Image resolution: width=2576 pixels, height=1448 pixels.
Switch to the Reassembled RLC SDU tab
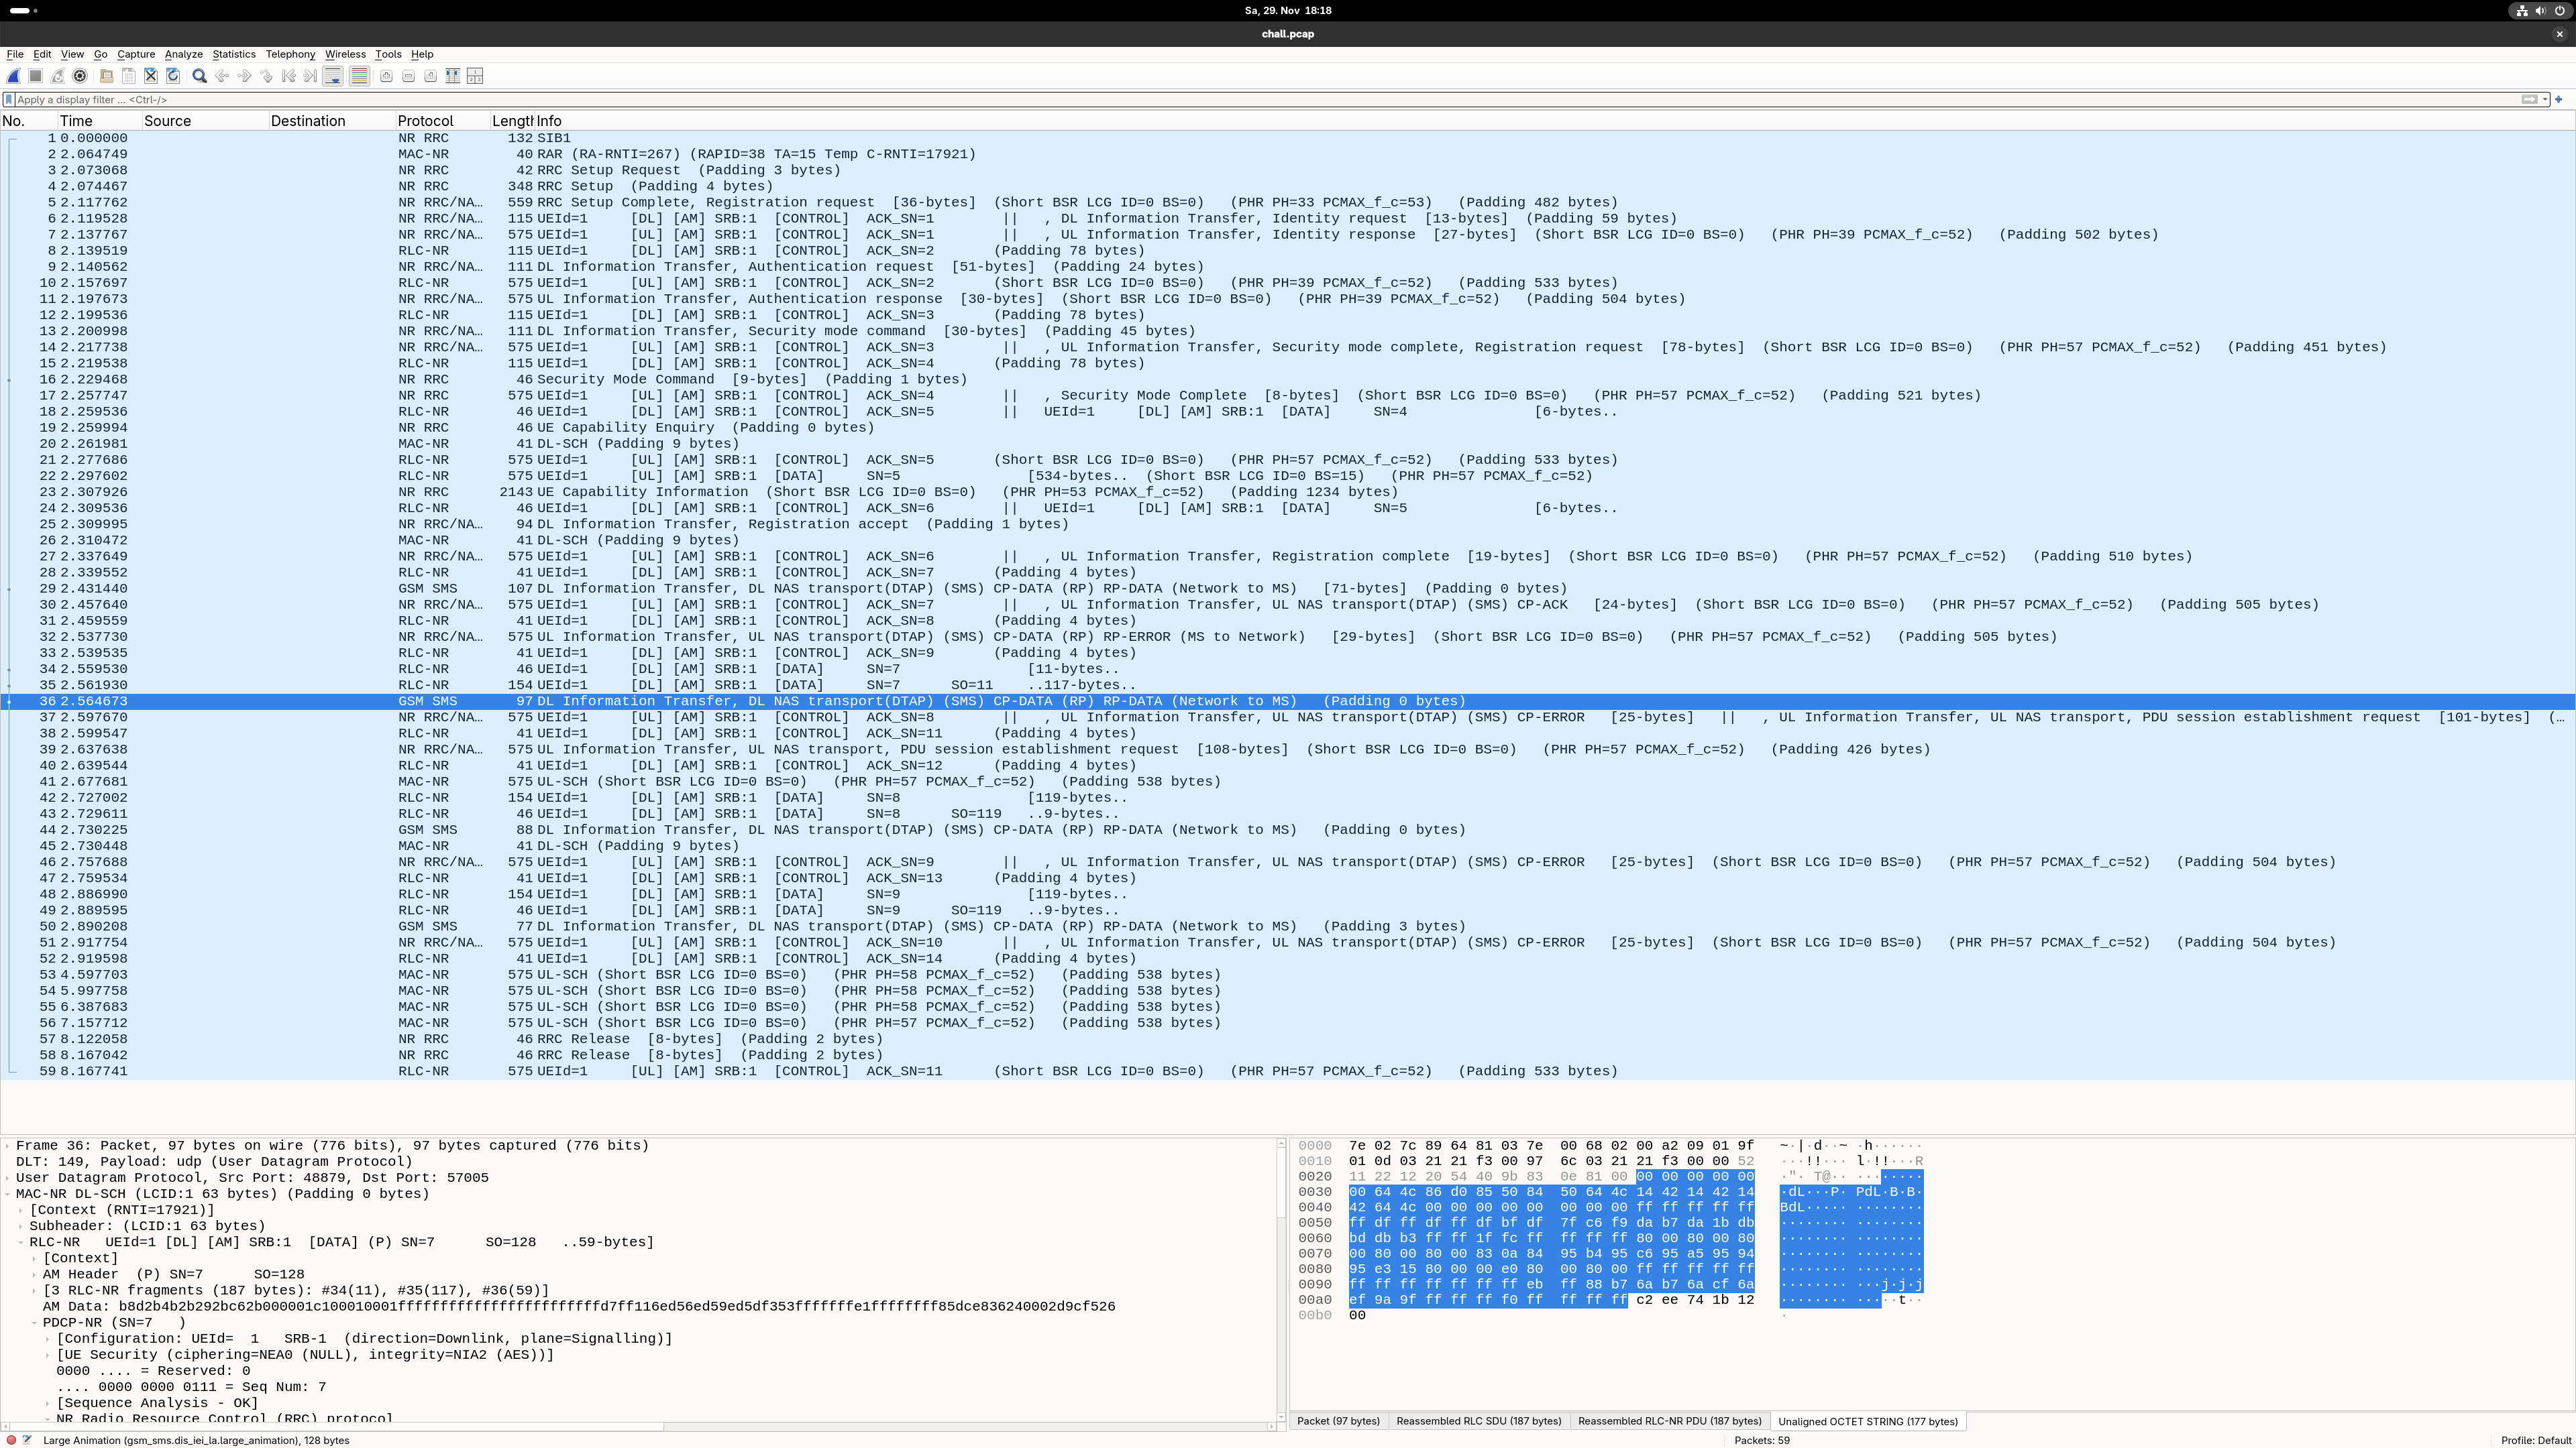tap(1478, 1421)
